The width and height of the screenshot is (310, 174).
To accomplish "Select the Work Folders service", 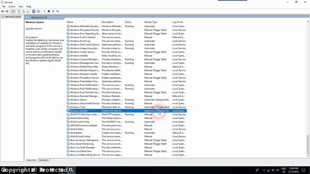I will tap(126, 129).
